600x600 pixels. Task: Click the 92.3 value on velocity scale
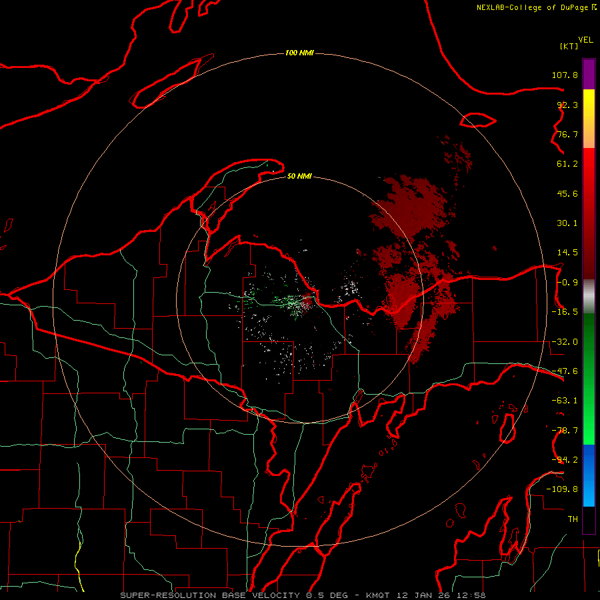[x=567, y=105]
